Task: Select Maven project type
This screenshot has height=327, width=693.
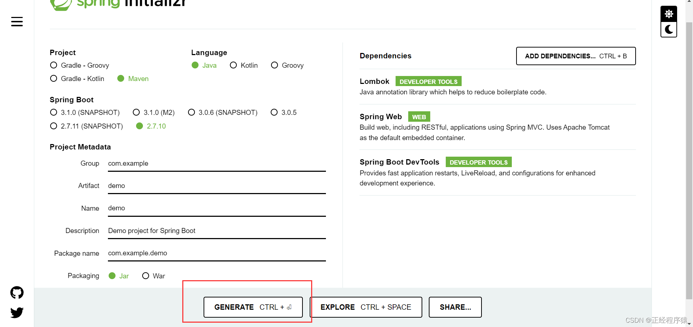Action: pos(133,79)
